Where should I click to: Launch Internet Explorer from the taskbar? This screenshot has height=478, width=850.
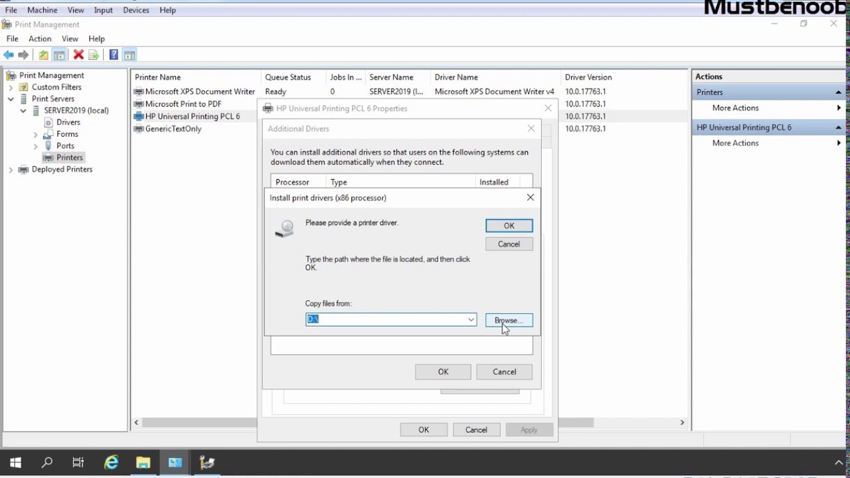[111, 463]
